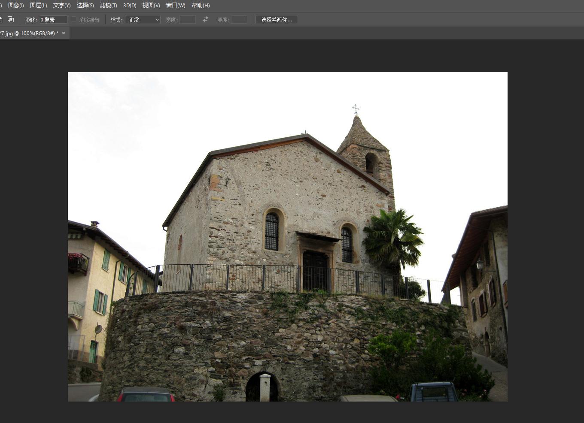Close the 100%(RGB/8#) document tab
Viewport: 584px width, 423px height.
coord(64,33)
